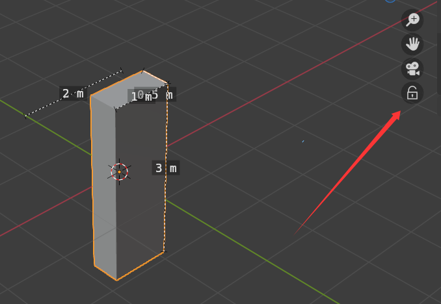Click the 3D cursor crosshair on the cube

tap(119, 171)
